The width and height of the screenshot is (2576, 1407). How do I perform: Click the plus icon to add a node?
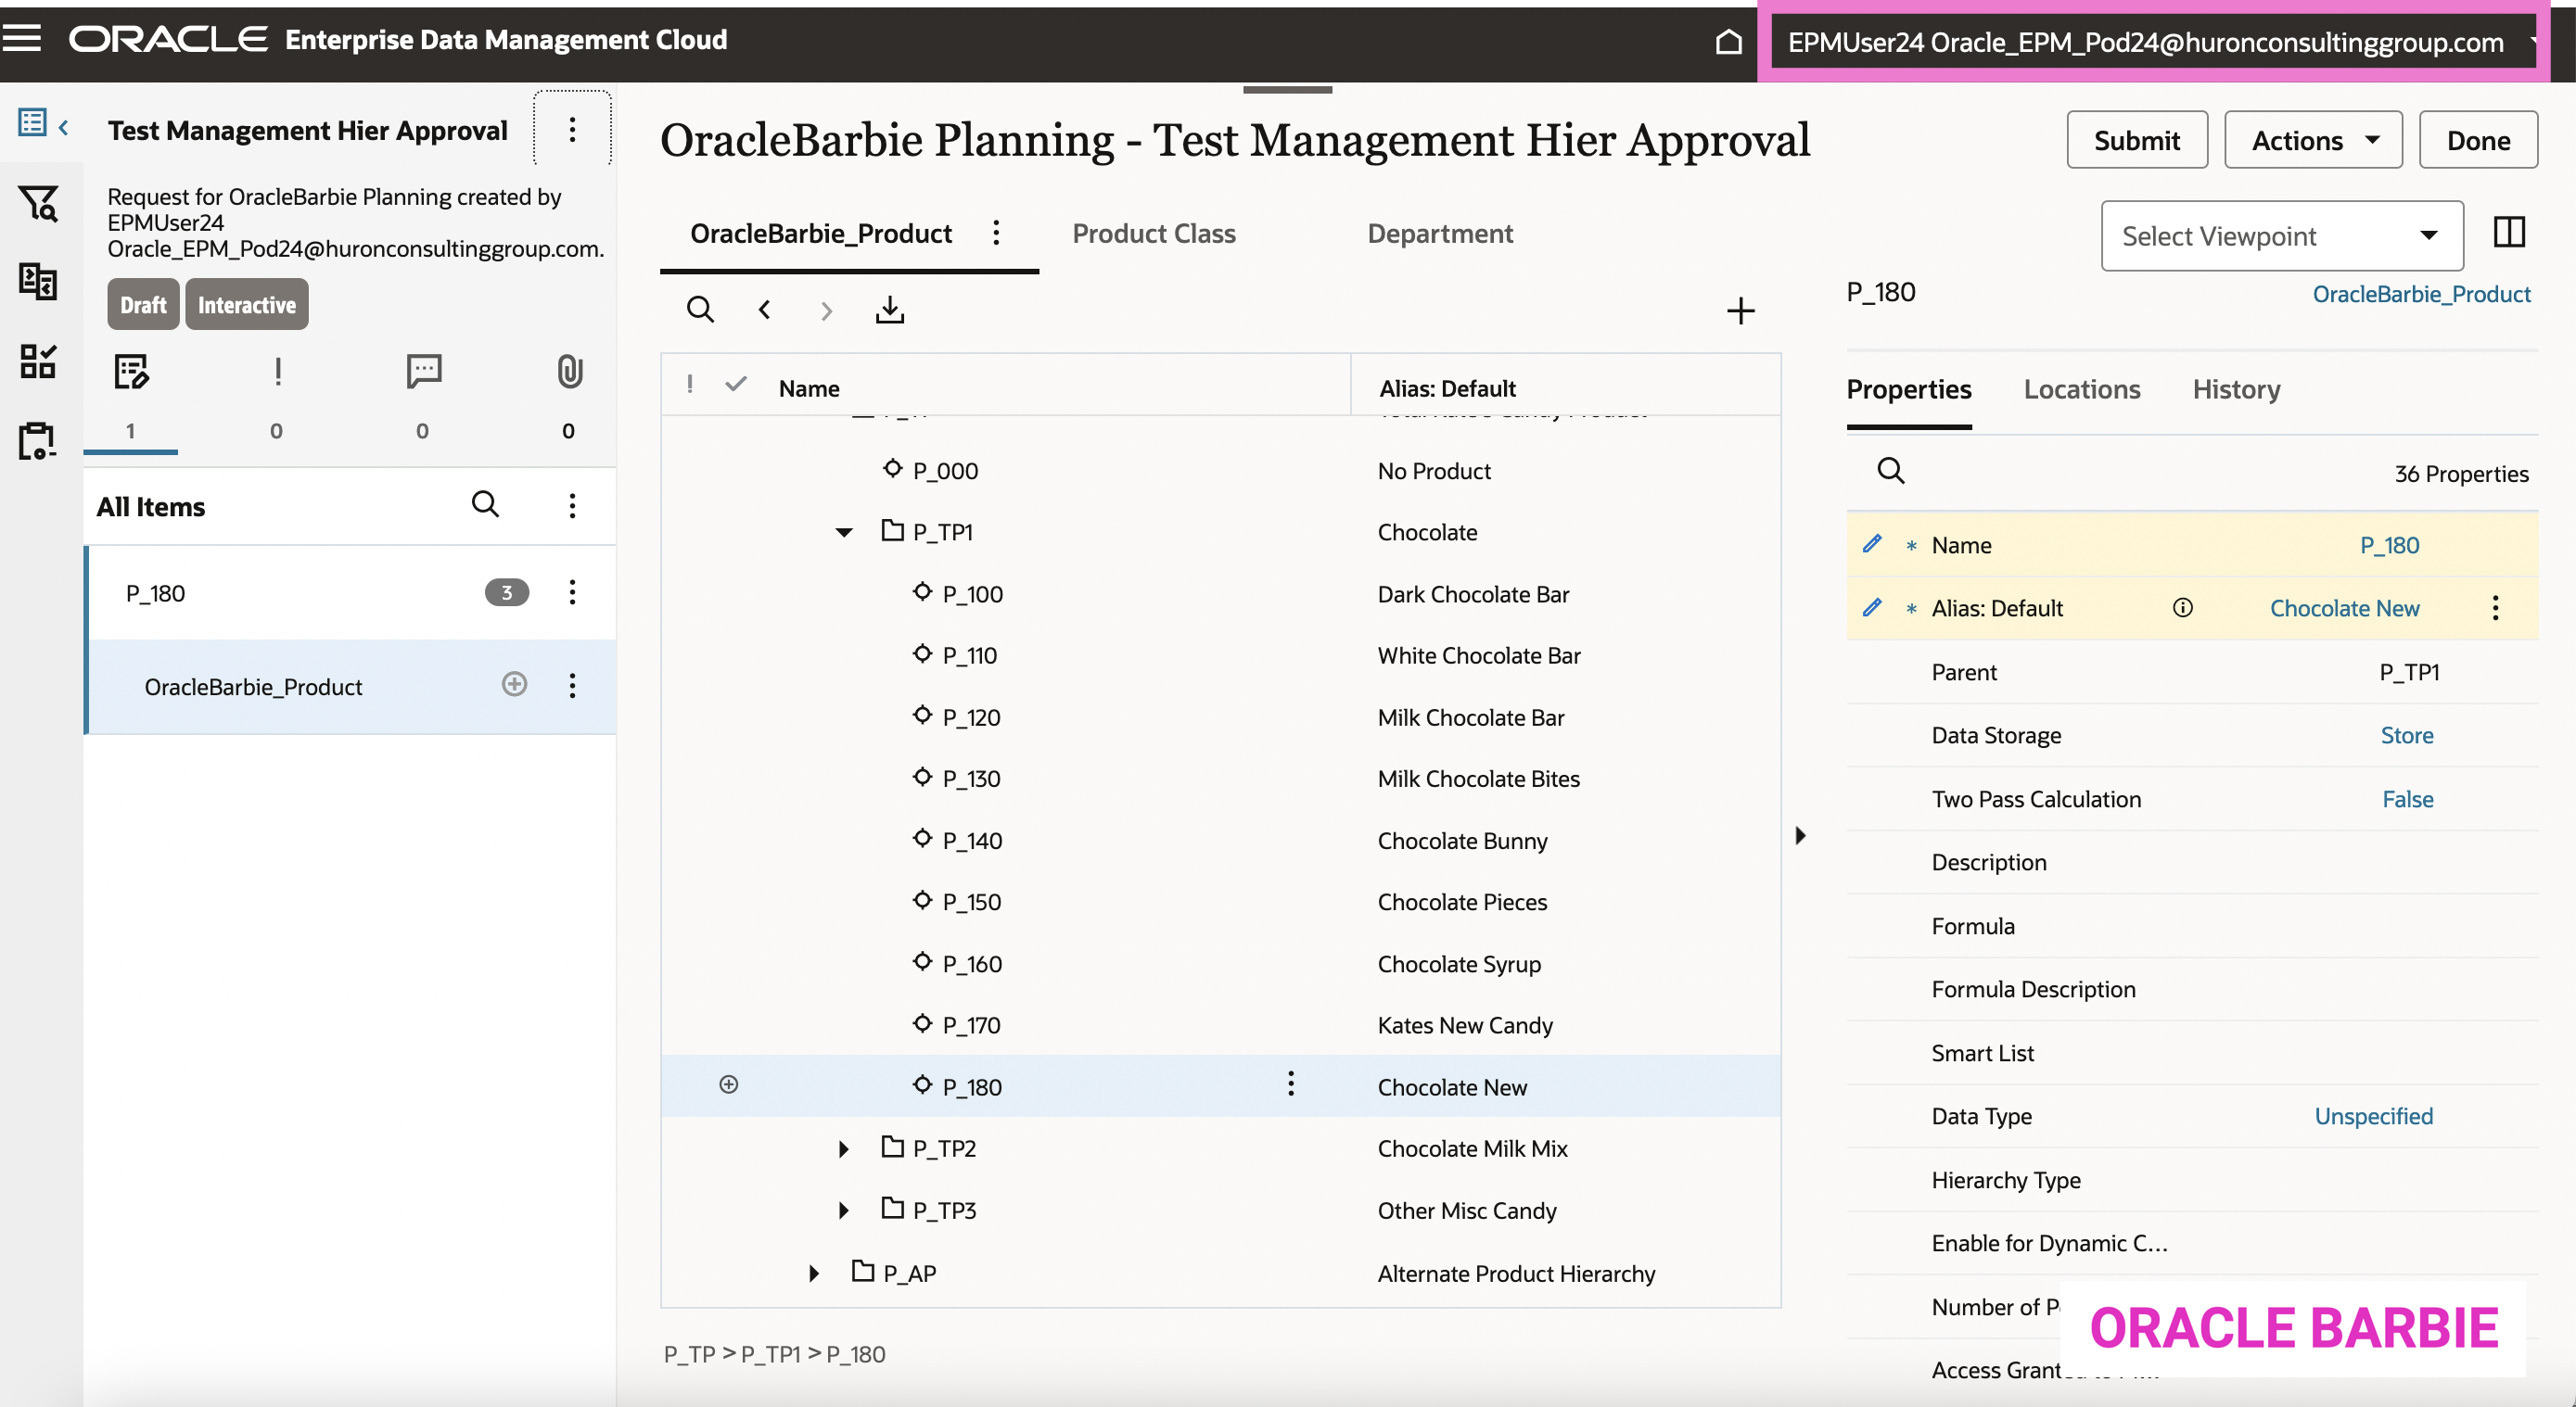1740,310
